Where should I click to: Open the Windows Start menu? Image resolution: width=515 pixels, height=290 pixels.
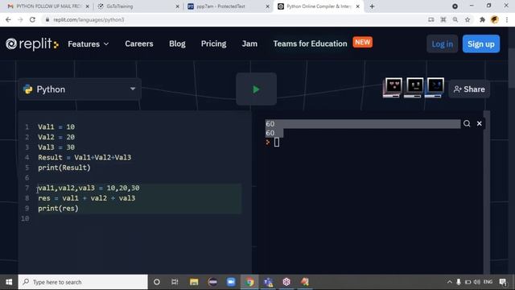[9, 282]
